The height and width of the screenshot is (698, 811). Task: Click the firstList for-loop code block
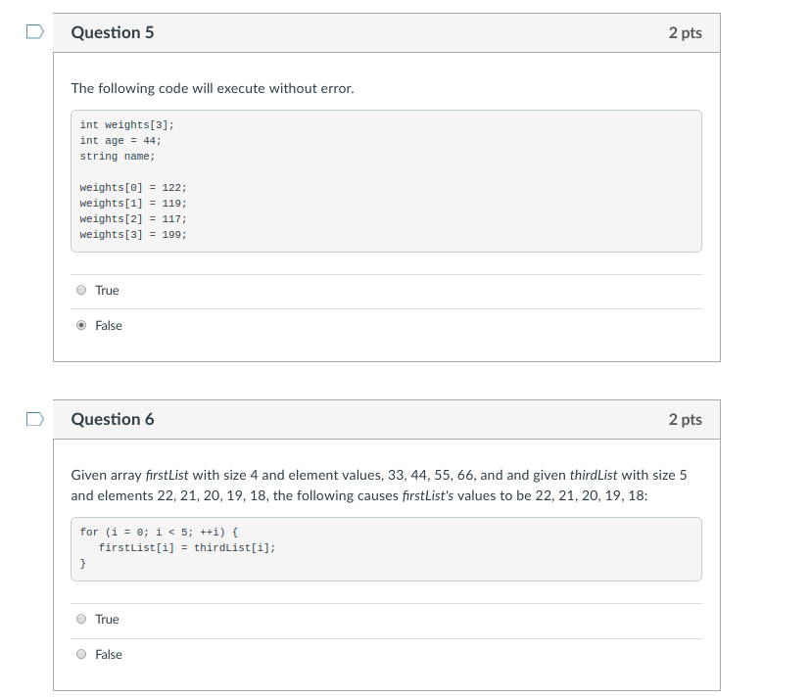tap(385, 548)
